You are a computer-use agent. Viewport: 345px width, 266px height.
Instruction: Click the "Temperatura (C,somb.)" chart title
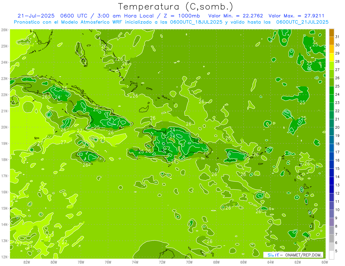[x=176, y=7]
